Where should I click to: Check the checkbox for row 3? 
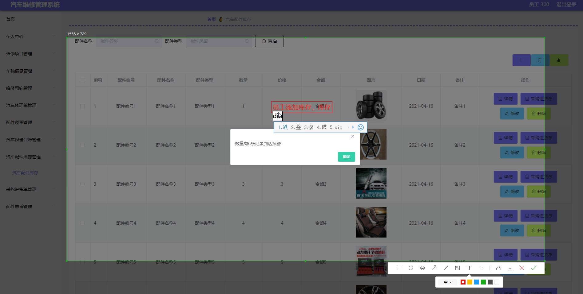click(x=82, y=184)
